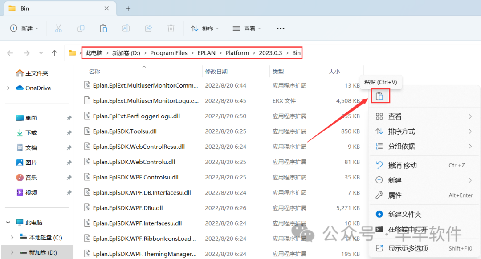Expand 本地磁盘 (C:) in navigation pane
The width and height of the screenshot is (481, 259).
tap(12, 238)
